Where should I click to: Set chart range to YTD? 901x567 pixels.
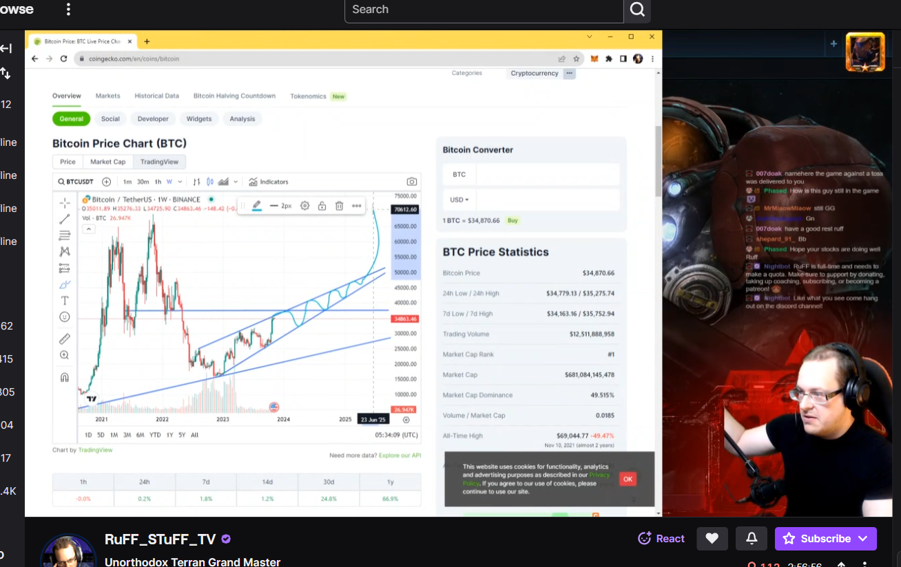coord(155,435)
